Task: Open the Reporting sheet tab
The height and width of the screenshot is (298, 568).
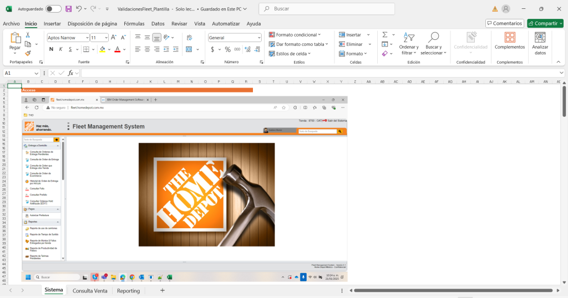Action: tap(128, 290)
